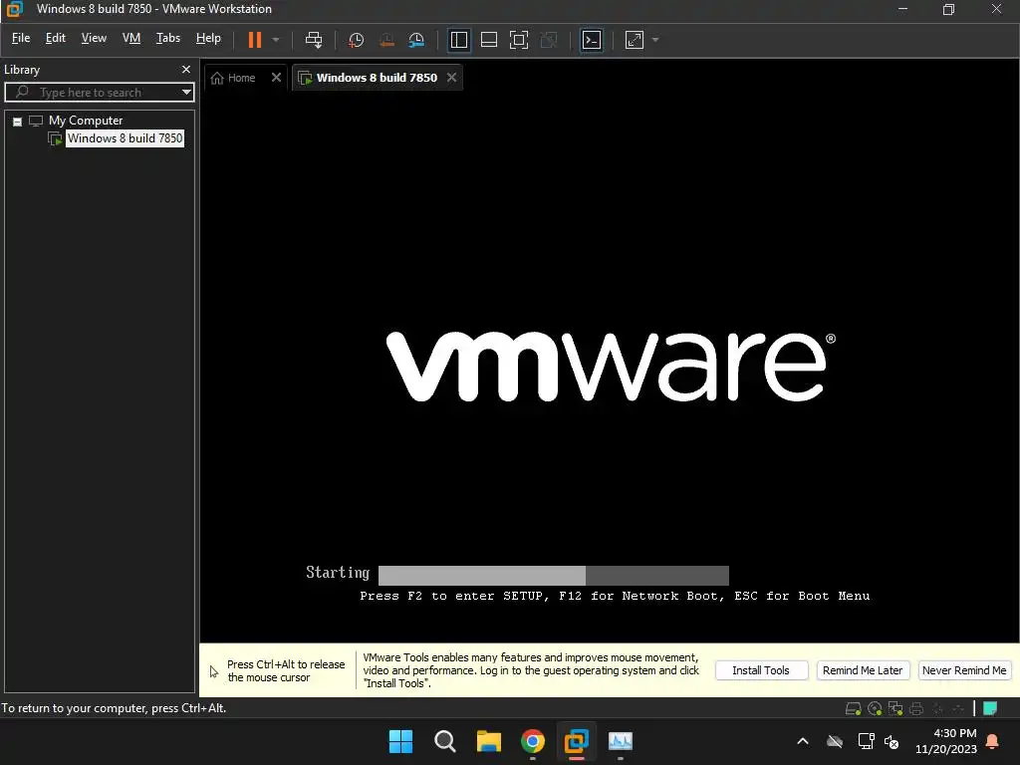This screenshot has width=1020, height=765.
Task: Toggle the thumbnail bar view icon
Action: [x=488, y=40]
